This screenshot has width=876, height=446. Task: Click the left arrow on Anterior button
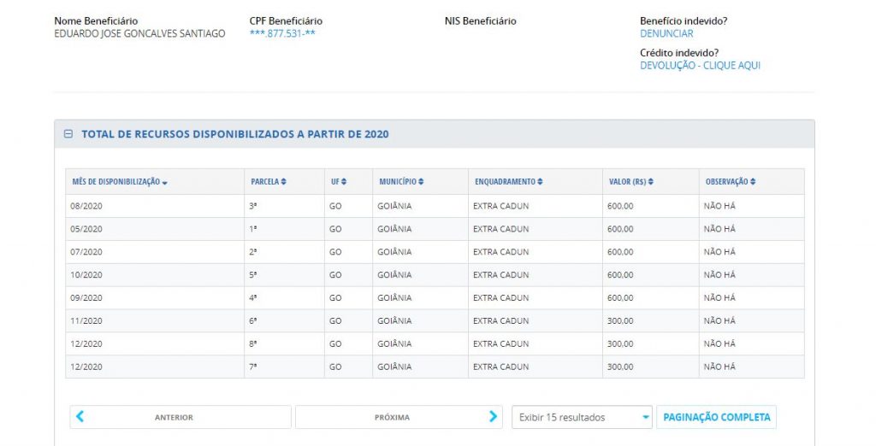coord(80,417)
